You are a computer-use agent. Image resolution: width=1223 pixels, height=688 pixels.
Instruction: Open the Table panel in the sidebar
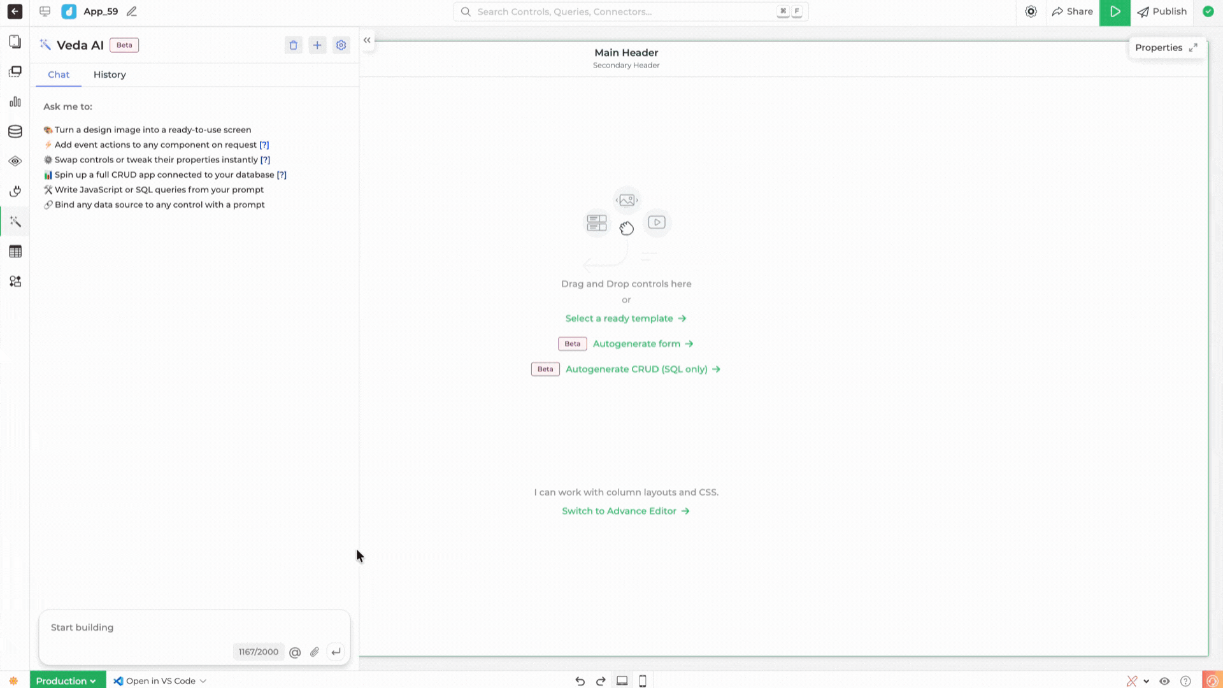click(15, 251)
